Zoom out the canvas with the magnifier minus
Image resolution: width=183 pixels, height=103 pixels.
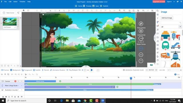point(124,11)
